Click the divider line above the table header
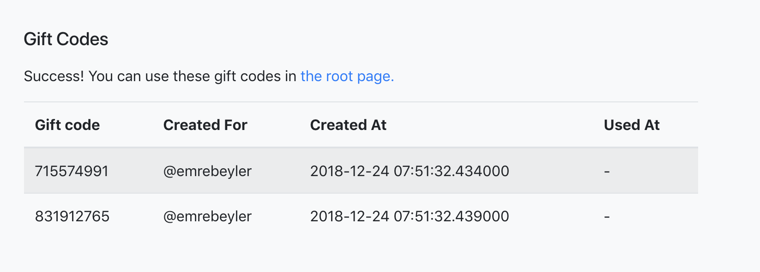760x272 pixels. coord(361,102)
